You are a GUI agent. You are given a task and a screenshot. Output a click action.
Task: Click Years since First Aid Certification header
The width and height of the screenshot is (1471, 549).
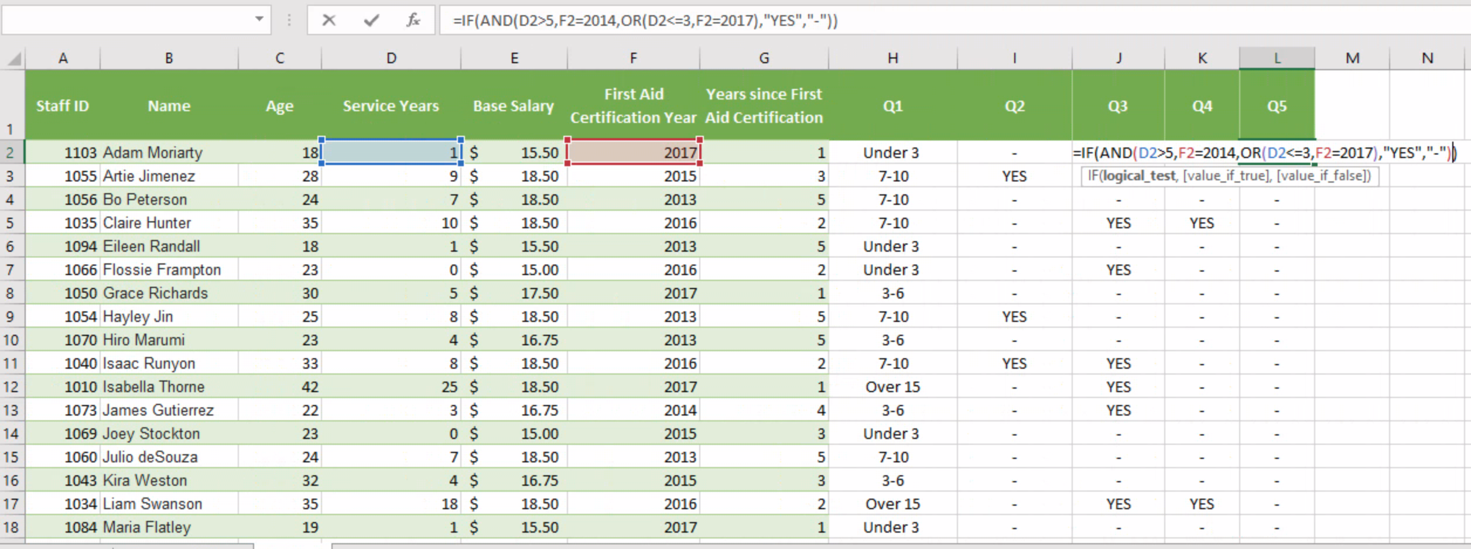tap(764, 105)
